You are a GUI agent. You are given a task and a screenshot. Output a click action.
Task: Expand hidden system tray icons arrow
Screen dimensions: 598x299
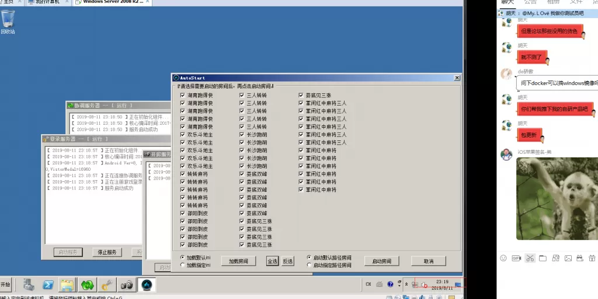[x=406, y=284]
